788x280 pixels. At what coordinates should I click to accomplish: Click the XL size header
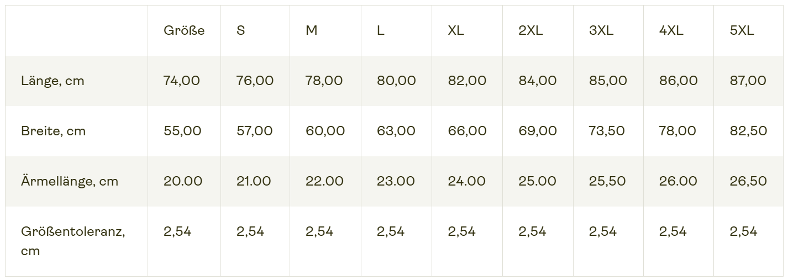click(456, 30)
